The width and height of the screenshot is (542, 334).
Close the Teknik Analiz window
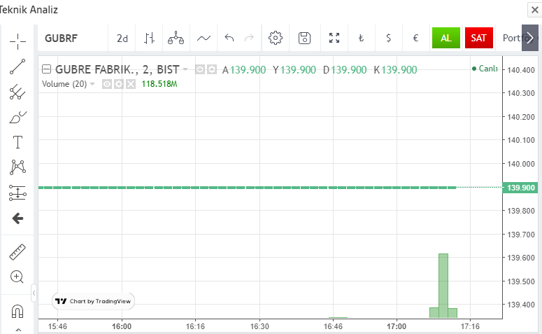[535, 10]
